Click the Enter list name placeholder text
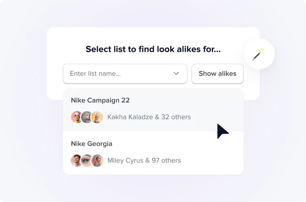306x202 pixels. click(95, 73)
